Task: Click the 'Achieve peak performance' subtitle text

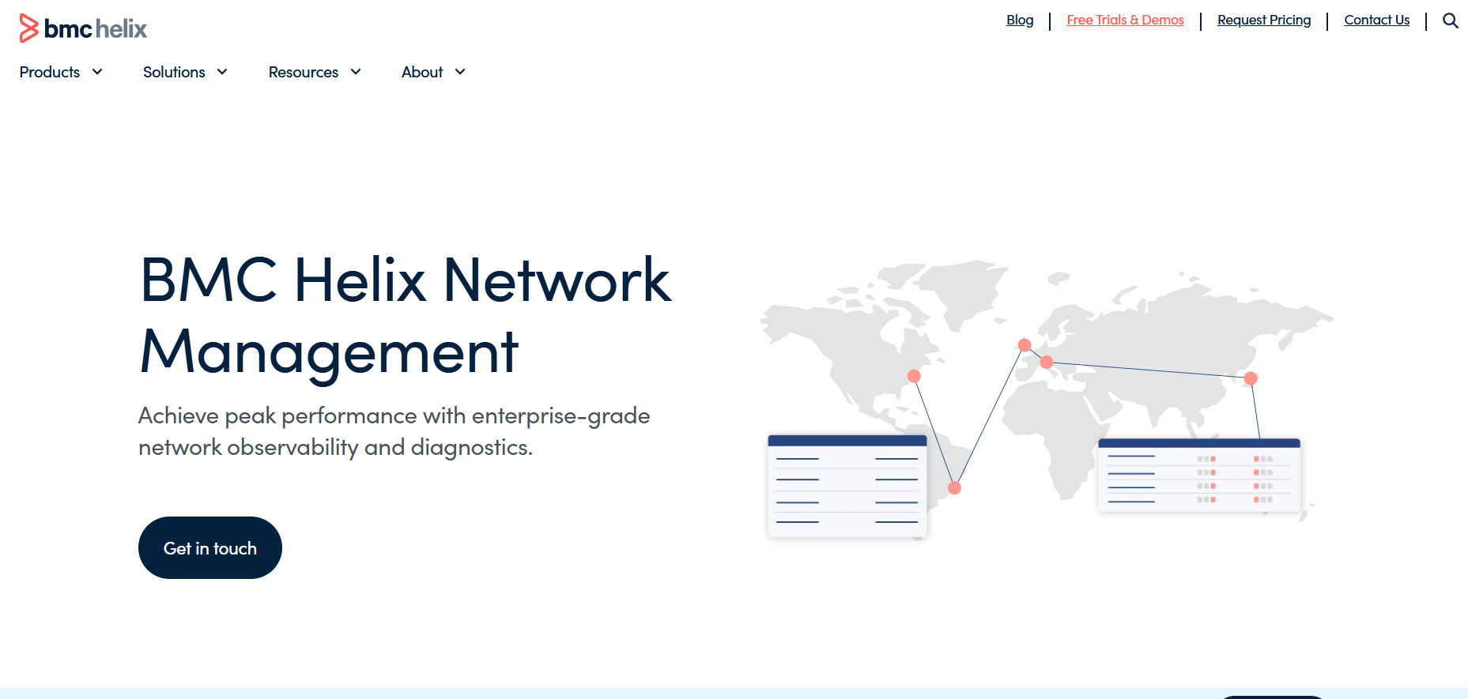Action: point(394,431)
